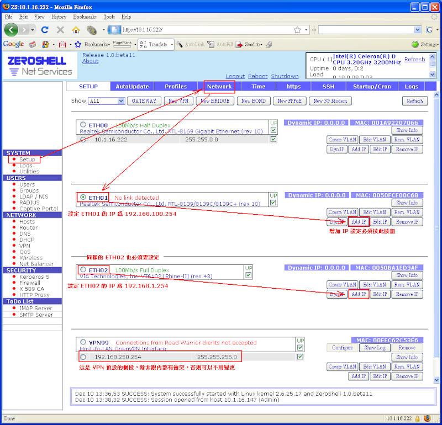This screenshot has height=425, width=442.
Task: Open Google toolbar Settings icon
Action: pos(415,44)
